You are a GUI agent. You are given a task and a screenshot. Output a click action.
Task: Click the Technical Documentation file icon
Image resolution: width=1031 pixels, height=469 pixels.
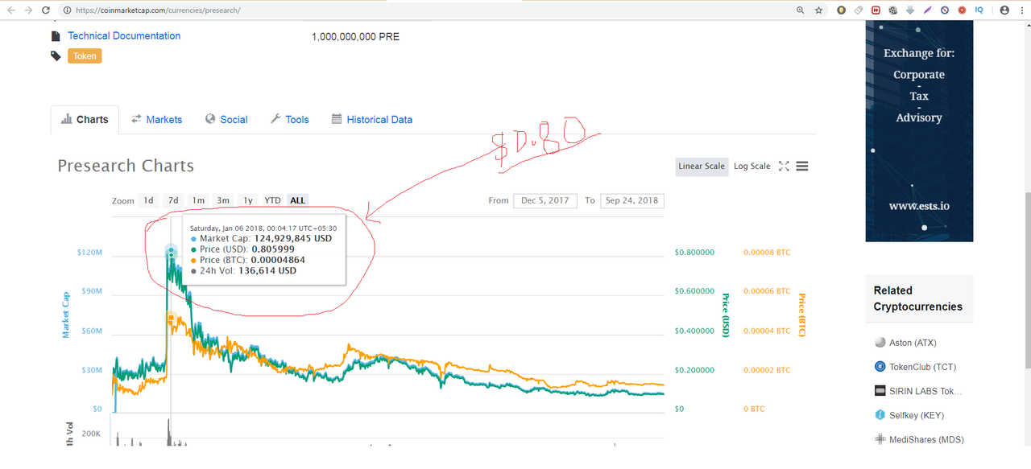[56, 36]
